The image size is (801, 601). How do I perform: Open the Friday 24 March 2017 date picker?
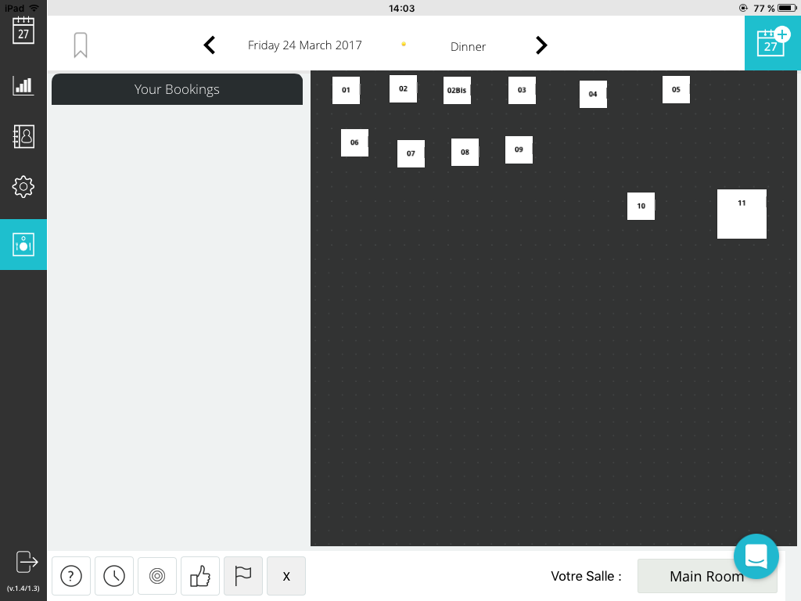pyautogui.click(x=305, y=45)
